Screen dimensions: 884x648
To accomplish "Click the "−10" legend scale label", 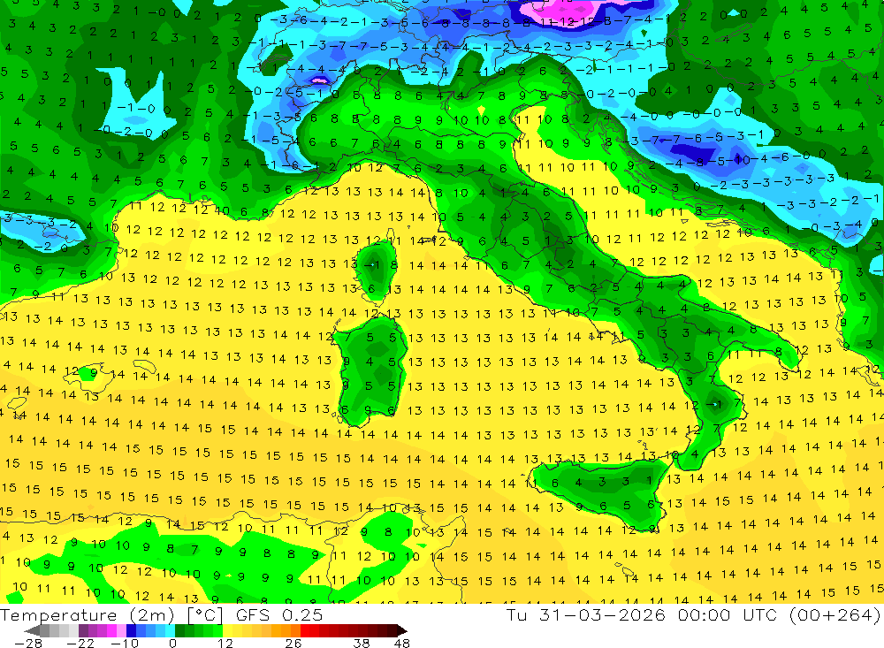I will tap(125, 644).
